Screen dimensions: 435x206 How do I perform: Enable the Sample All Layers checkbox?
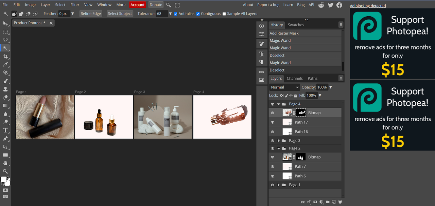pos(224,14)
